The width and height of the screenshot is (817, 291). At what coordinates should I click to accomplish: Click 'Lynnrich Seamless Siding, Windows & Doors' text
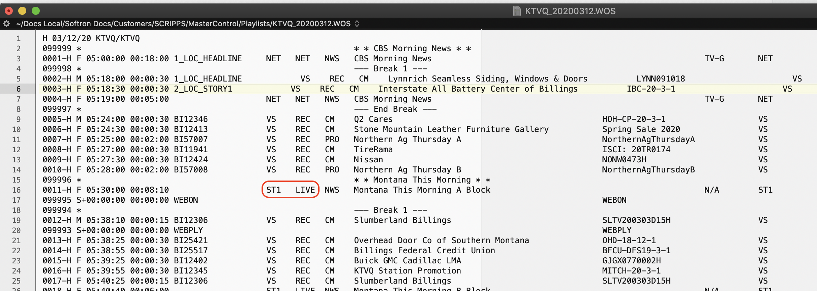[488, 79]
